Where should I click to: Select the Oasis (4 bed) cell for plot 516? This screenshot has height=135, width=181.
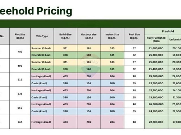pos(42,83)
